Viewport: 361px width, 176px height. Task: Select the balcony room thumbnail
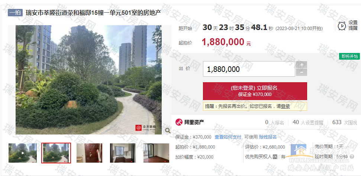[x=156, y=153]
